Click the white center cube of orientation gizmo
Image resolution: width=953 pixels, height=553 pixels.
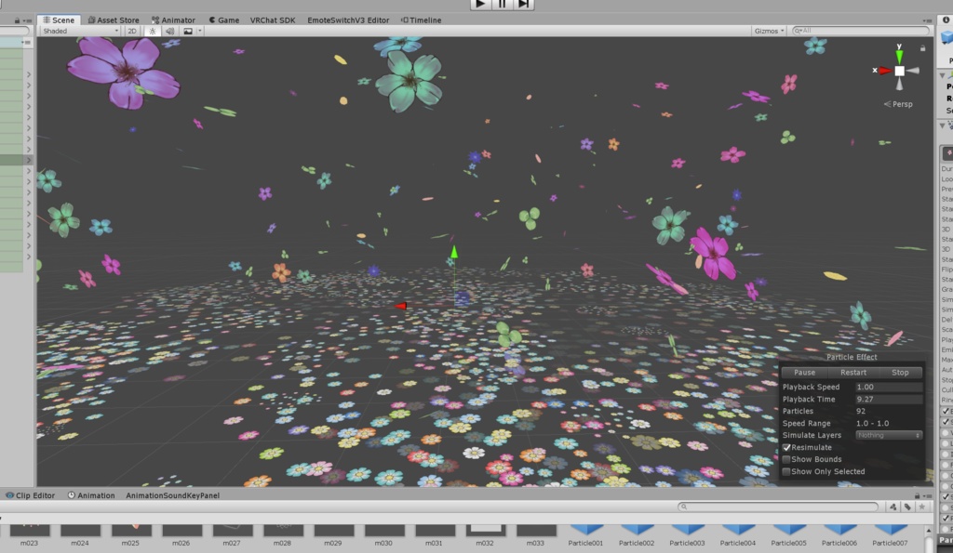point(899,71)
